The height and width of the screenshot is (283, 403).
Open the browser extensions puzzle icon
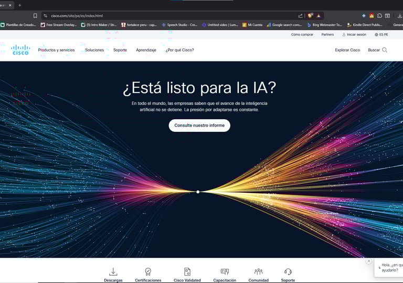click(x=379, y=16)
